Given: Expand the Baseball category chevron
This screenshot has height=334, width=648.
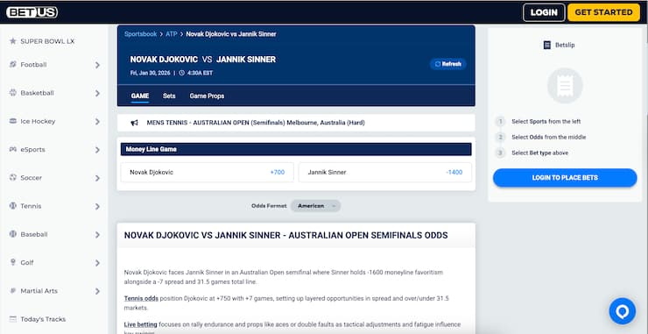Looking at the screenshot, I should pyautogui.click(x=97, y=235).
